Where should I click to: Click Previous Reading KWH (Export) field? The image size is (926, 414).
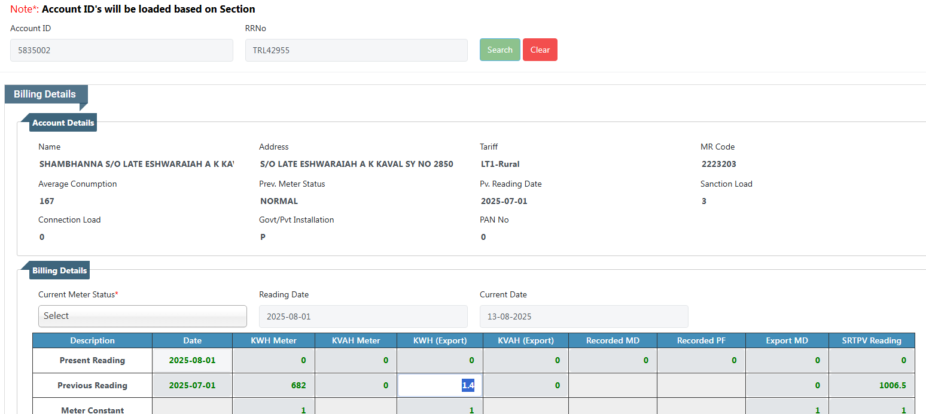tap(440, 385)
